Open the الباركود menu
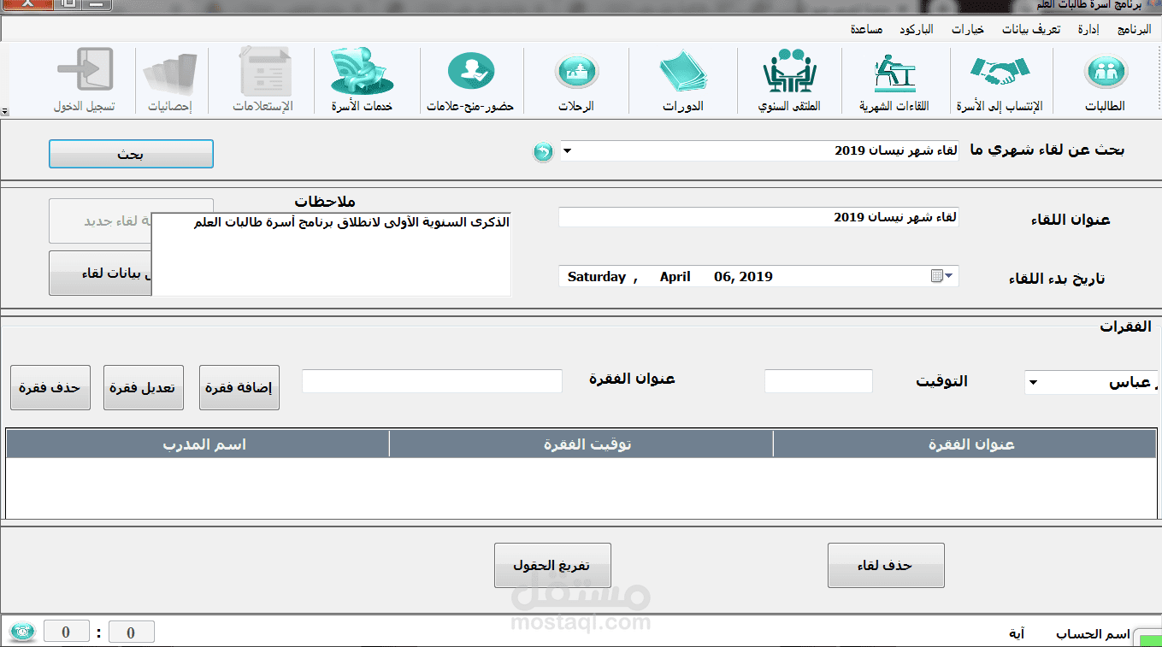Viewport: 1162px width, 647px height. (x=916, y=29)
